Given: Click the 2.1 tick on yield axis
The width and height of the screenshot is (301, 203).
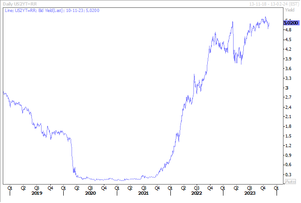Looking at the screenshot, I should [x=289, y=116].
